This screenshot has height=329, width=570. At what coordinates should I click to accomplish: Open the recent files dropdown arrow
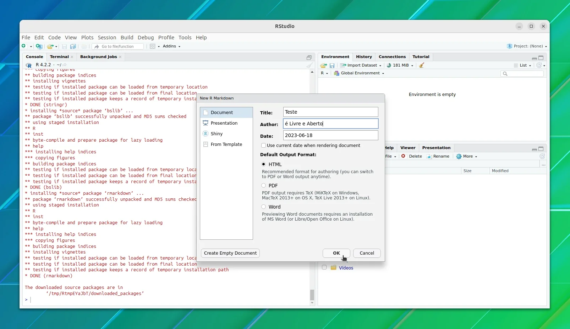pyautogui.click(x=56, y=47)
